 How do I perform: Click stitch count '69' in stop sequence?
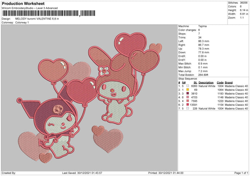[196, 90]
